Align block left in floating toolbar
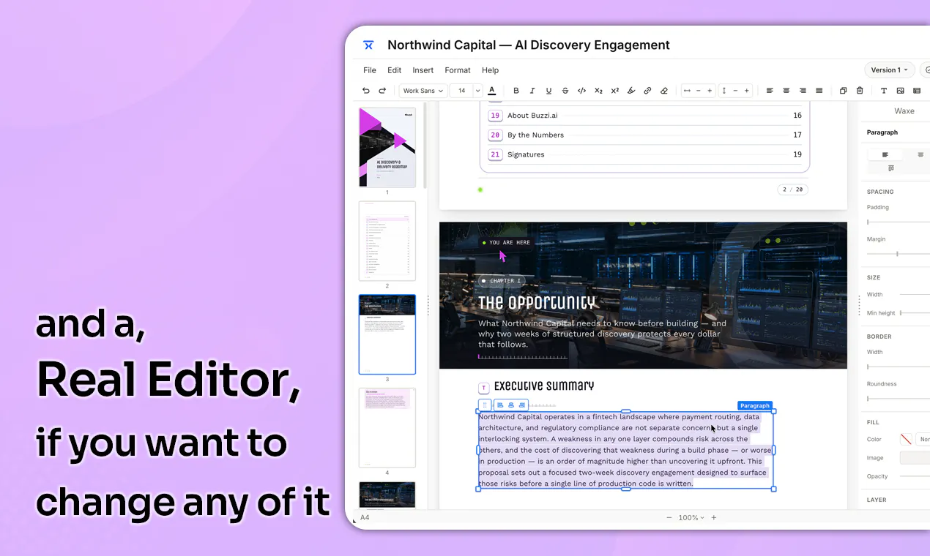Screen dimensions: 930x556 coord(499,405)
